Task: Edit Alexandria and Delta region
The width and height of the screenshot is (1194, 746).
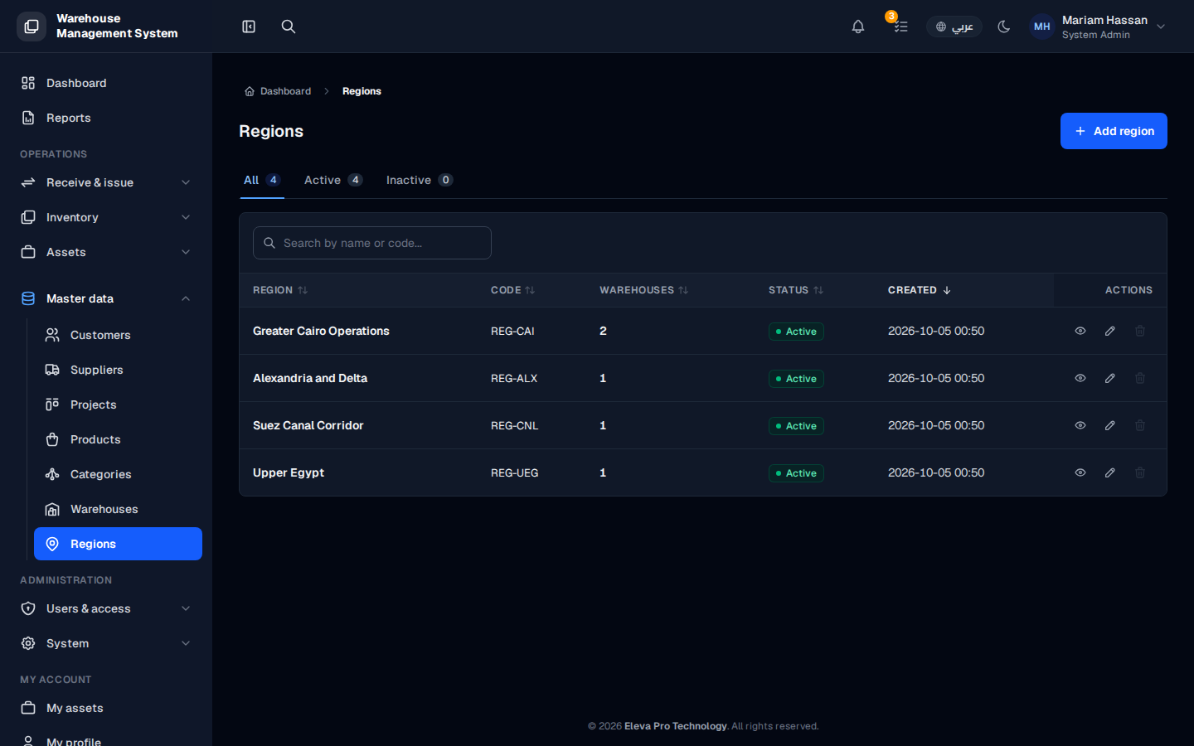Action: (1110, 378)
